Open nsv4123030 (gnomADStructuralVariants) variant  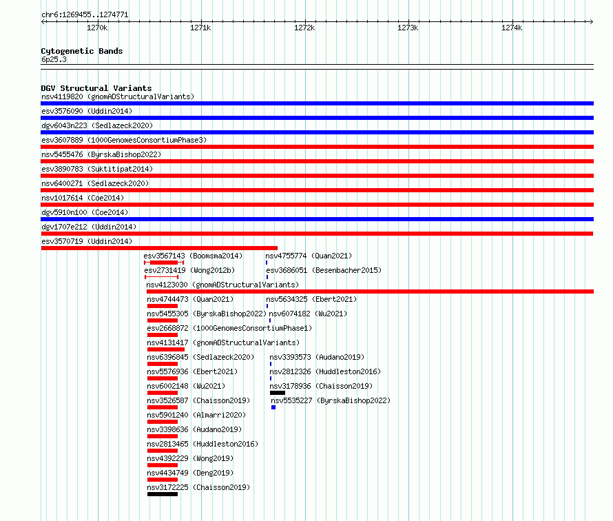[222, 285]
